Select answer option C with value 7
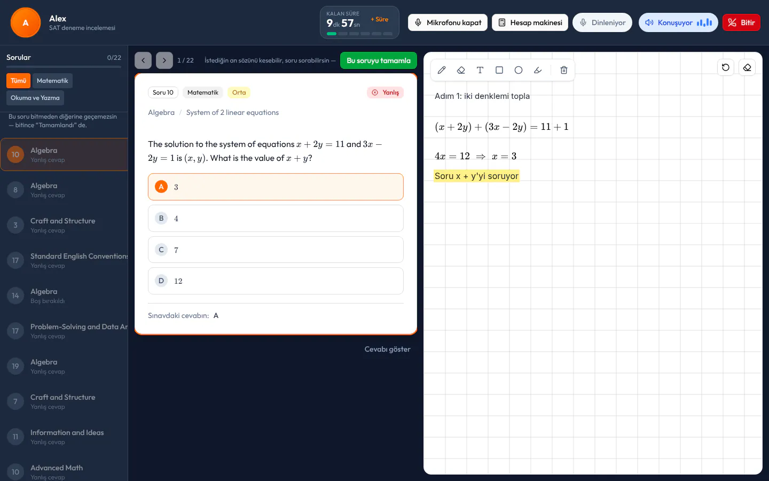 276,250
